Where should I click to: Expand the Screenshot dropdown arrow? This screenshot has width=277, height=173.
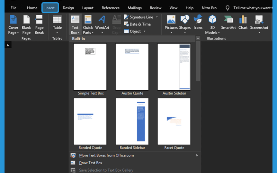(259, 33)
